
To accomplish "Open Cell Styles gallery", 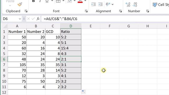I will tap(161, 5).
